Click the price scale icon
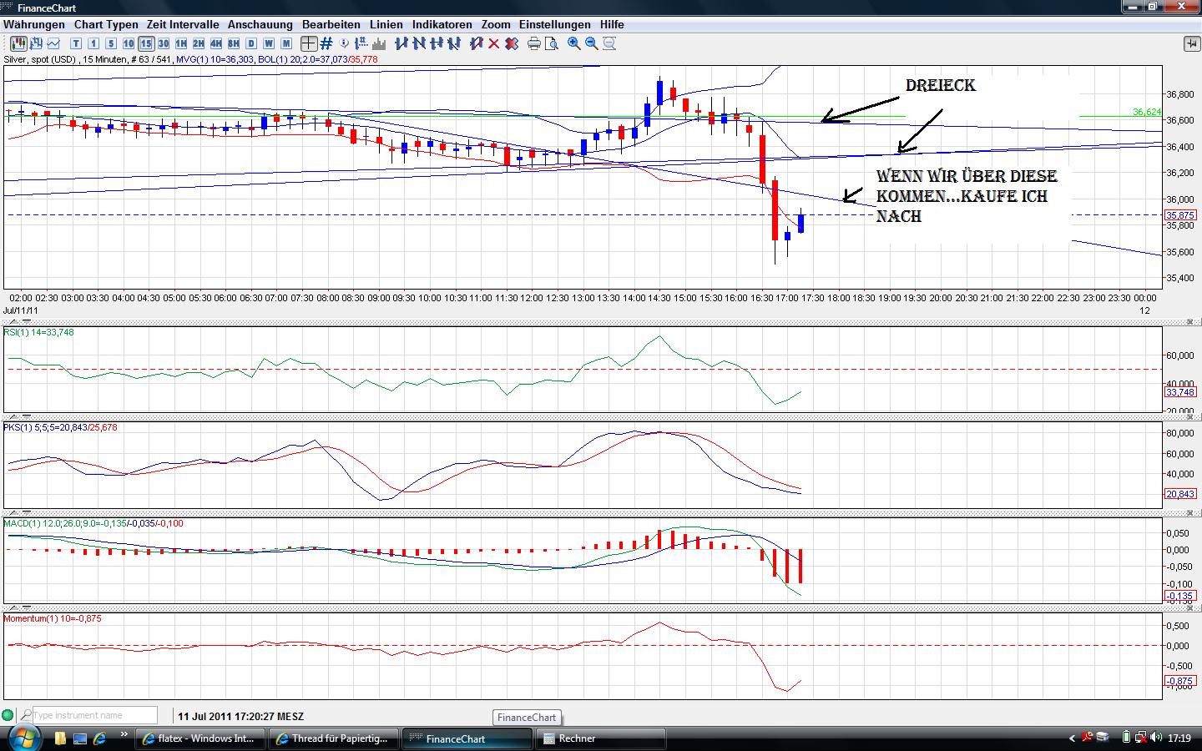The height and width of the screenshot is (751, 1202). pos(361,43)
